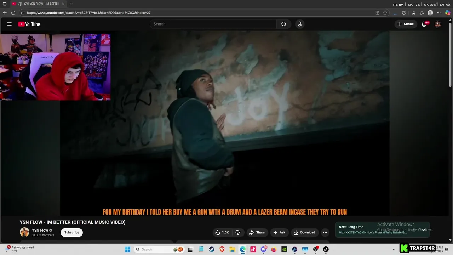
Task: Open the browser profile avatar
Action: 430,13
